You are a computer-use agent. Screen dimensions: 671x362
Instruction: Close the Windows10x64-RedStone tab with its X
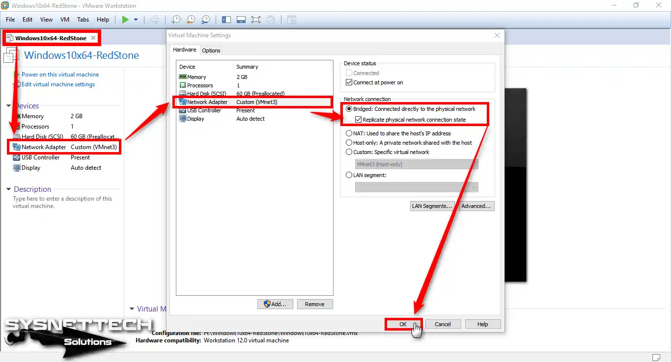click(93, 38)
